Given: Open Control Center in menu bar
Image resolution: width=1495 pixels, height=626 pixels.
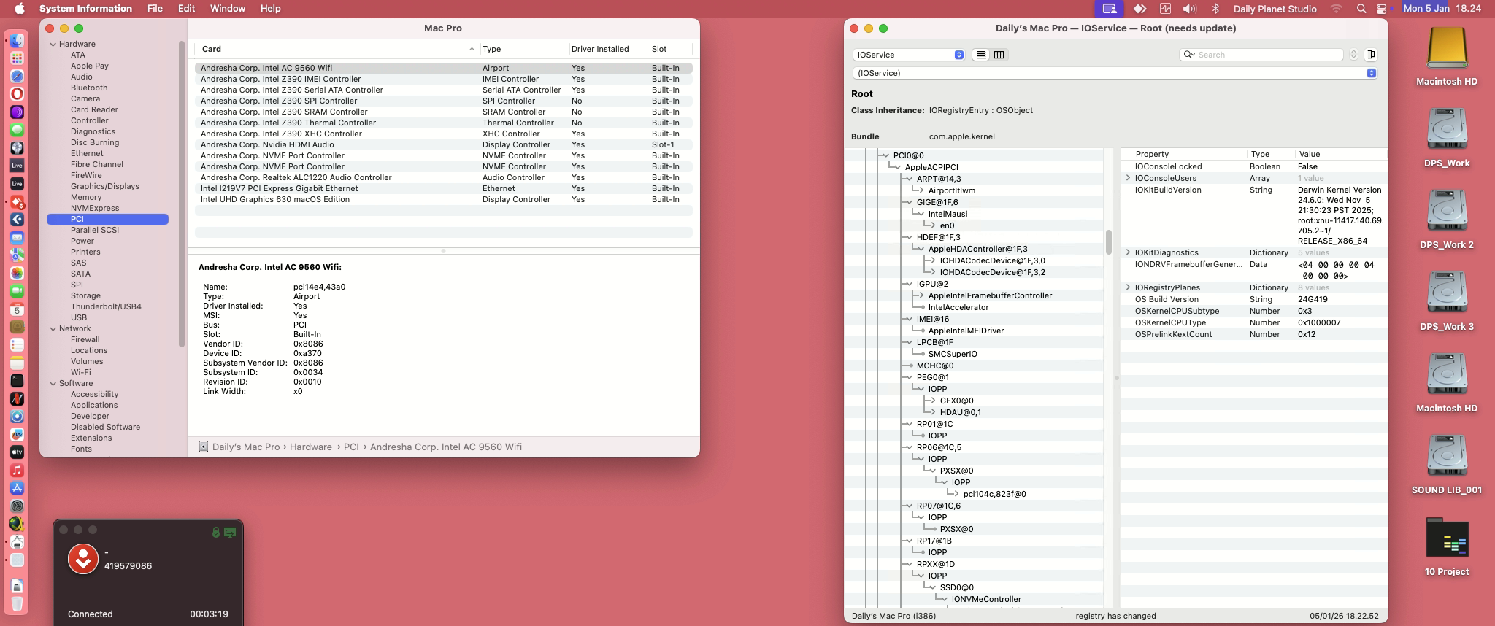Looking at the screenshot, I should click(x=1381, y=9).
